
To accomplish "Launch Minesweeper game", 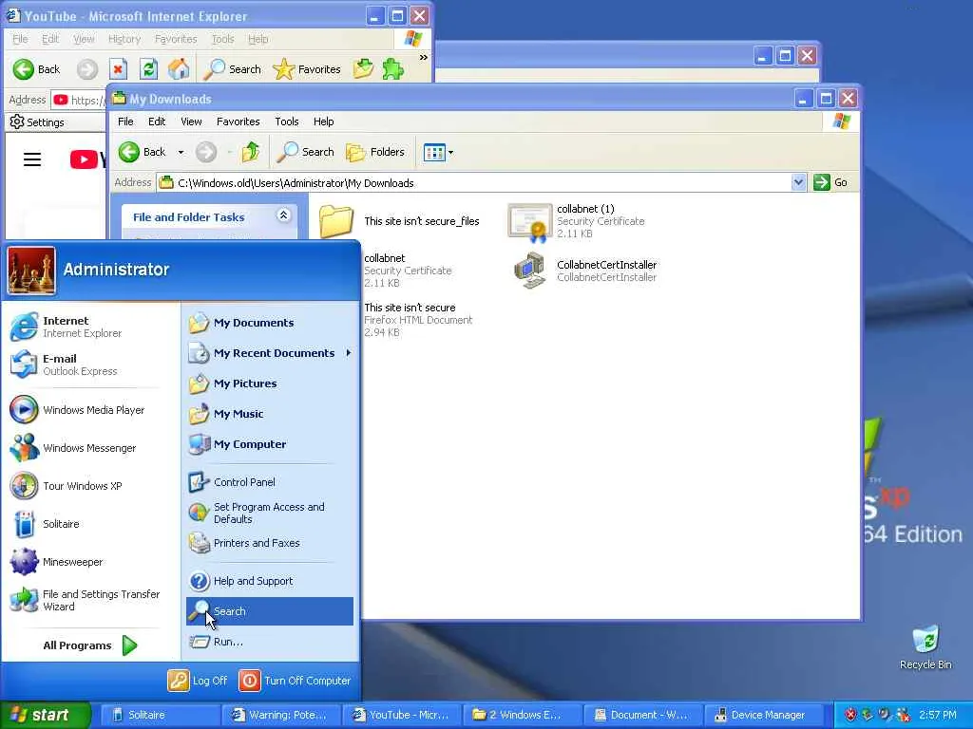I will click(x=57, y=562).
